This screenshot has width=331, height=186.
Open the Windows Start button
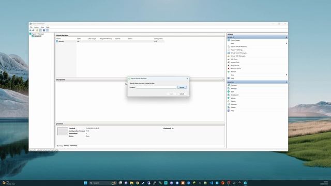85,183
